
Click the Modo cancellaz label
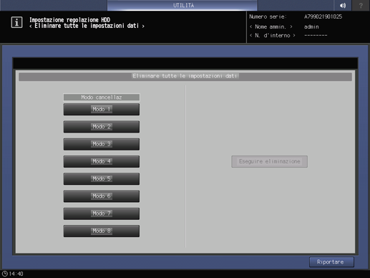click(x=102, y=97)
